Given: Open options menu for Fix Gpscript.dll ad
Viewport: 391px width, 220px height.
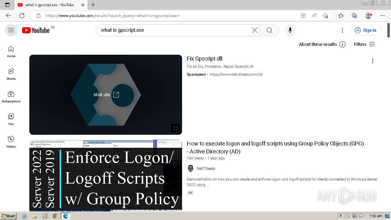Looking at the screenshot, I should pos(372,61).
